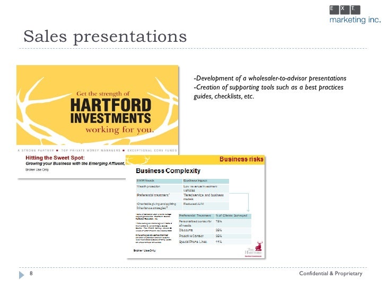Screen dimensions: 386x289
Task: Click 'Development of a wholesaler-to-advisor presentations' line
Action: (x=270, y=78)
